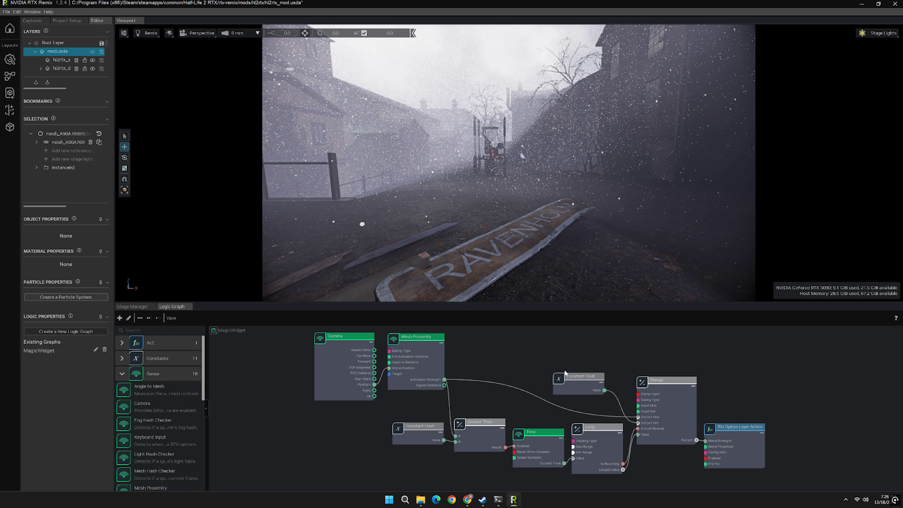Edit MagicWidget graph with pencil icon
The height and width of the screenshot is (508, 903).
tap(95, 350)
